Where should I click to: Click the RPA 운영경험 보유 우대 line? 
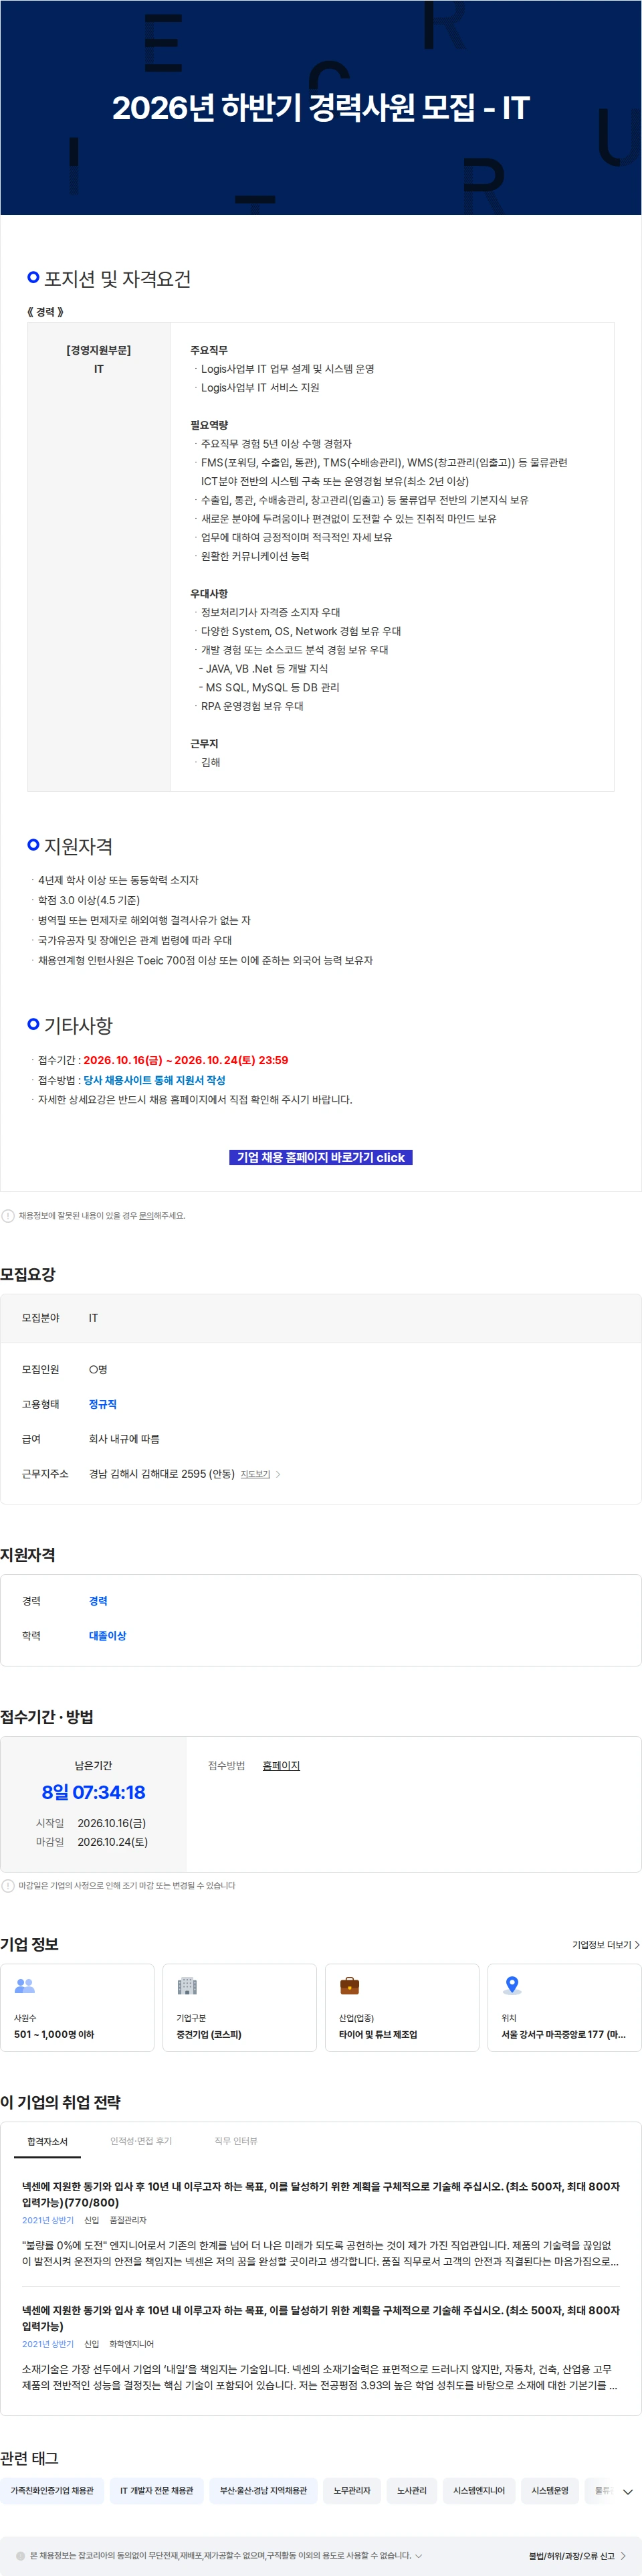click(x=251, y=707)
